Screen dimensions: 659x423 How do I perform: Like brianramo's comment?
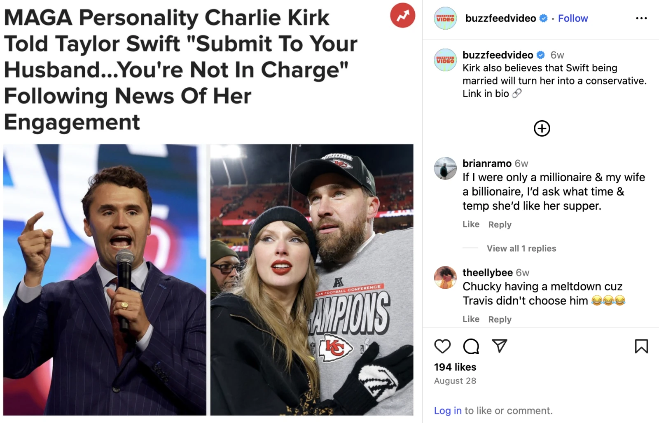point(471,224)
